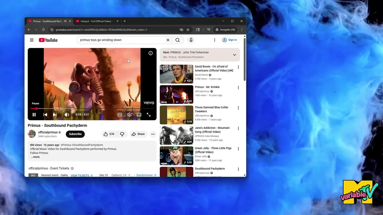Enter full screen video mode

point(149,115)
